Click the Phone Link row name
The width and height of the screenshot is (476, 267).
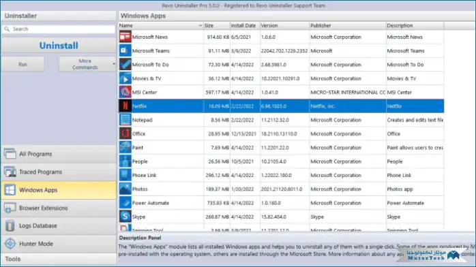[144, 175]
